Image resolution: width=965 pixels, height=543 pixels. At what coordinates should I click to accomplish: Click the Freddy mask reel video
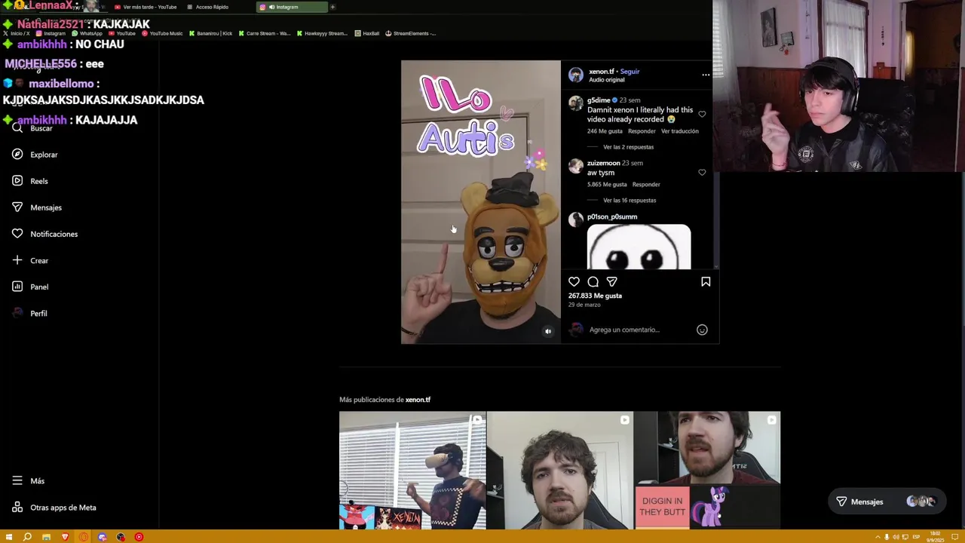481,202
